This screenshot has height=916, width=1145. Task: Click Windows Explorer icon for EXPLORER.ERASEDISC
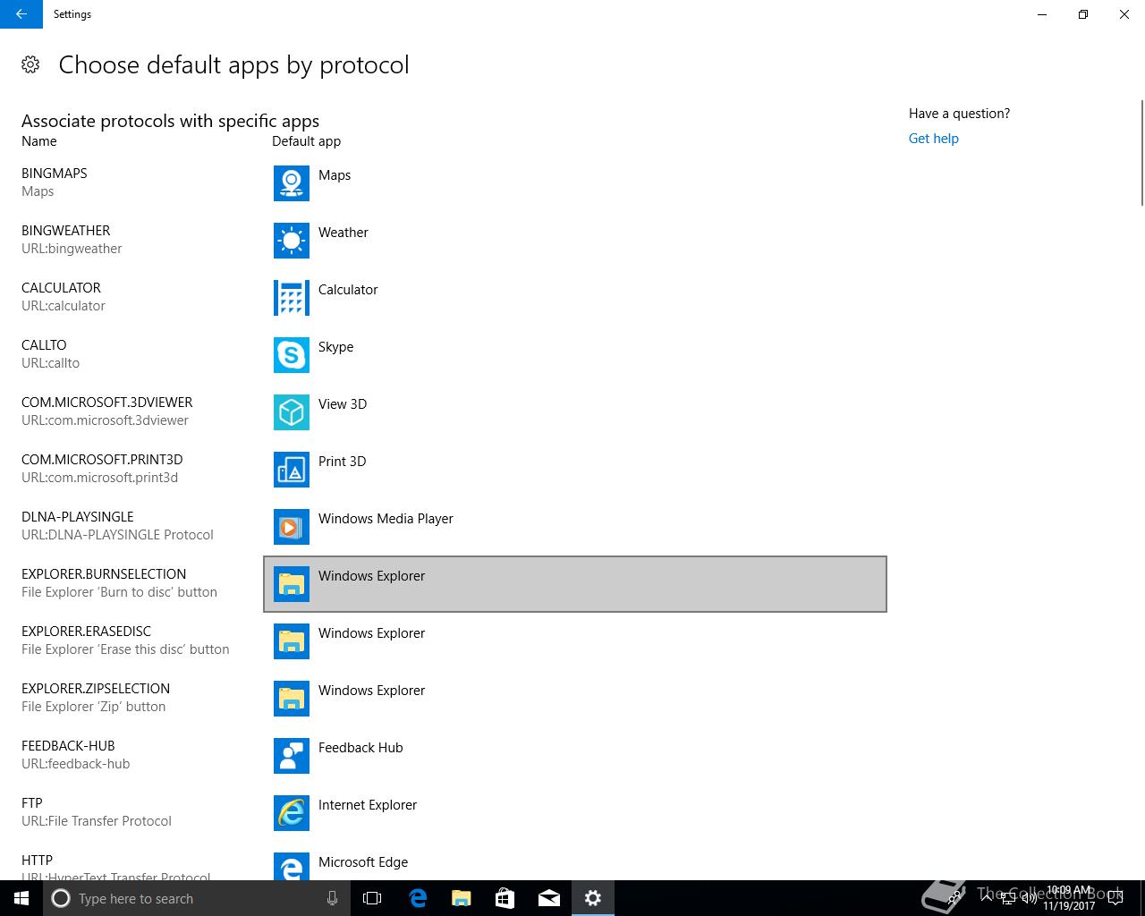292,641
